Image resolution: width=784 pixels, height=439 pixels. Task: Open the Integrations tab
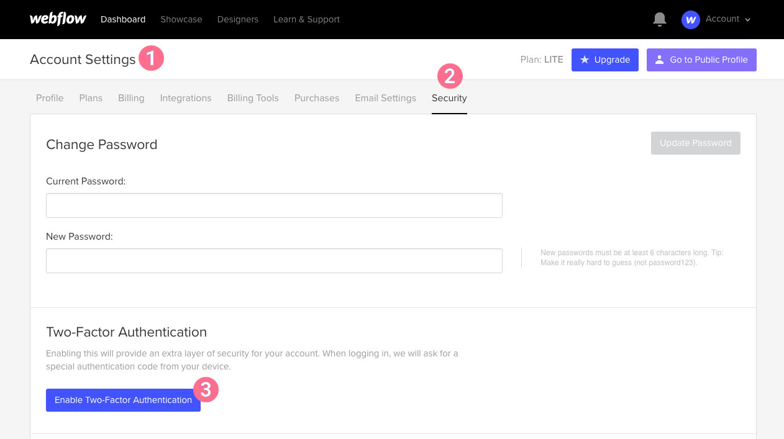[x=186, y=98]
